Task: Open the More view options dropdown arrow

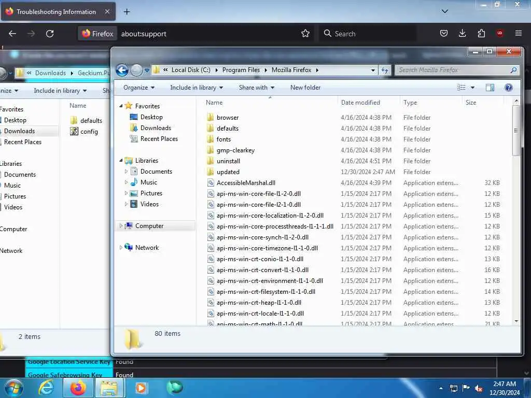Action: [472, 88]
